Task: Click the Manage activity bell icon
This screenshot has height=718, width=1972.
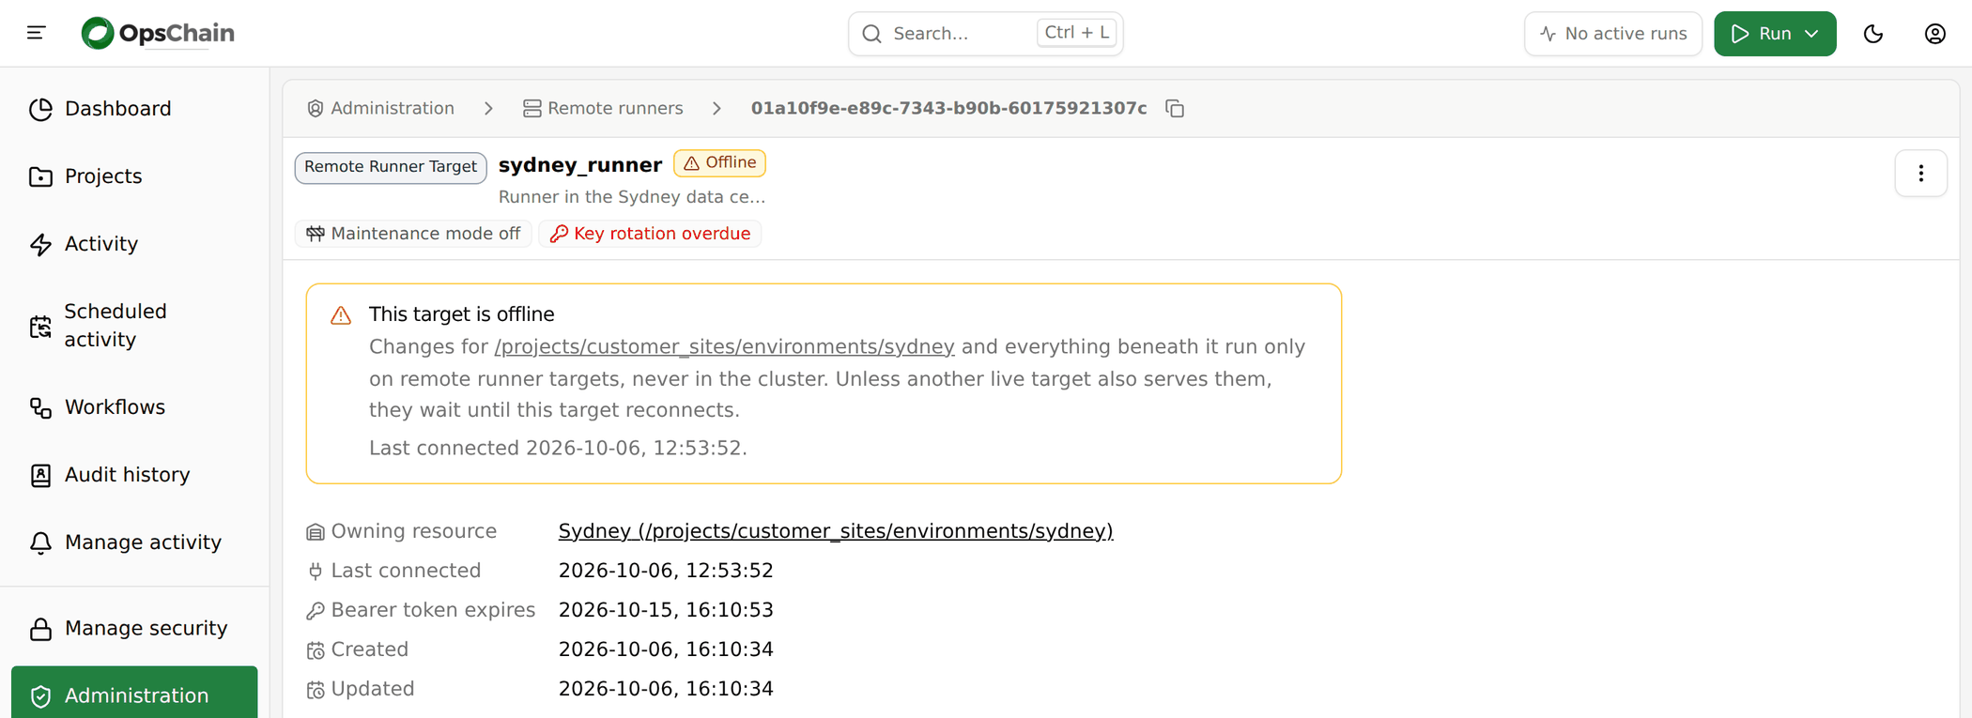Action: (x=40, y=542)
